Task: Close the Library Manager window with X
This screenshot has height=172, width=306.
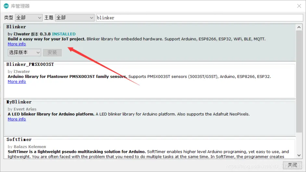Action: tap(299, 6)
